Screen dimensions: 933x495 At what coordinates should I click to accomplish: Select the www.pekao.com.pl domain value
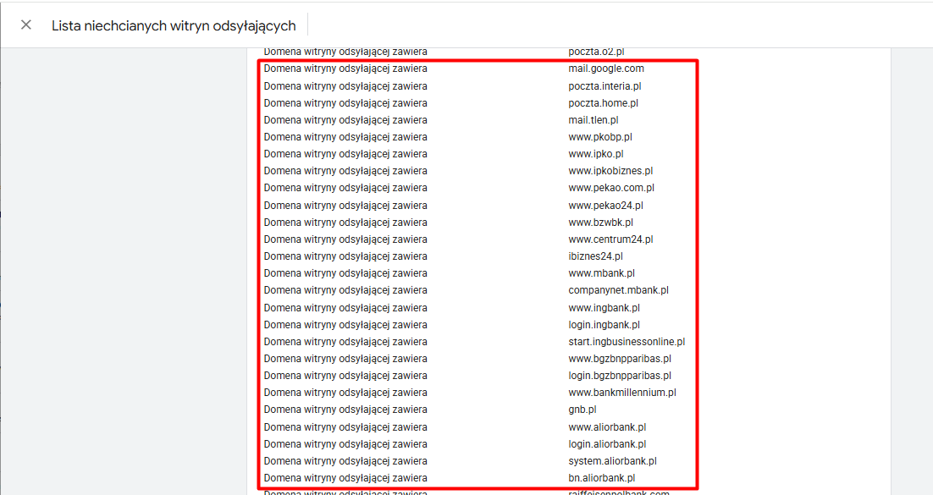(x=611, y=187)
